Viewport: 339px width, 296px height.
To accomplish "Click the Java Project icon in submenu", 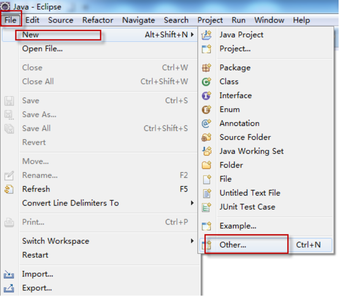I will 206,35.
